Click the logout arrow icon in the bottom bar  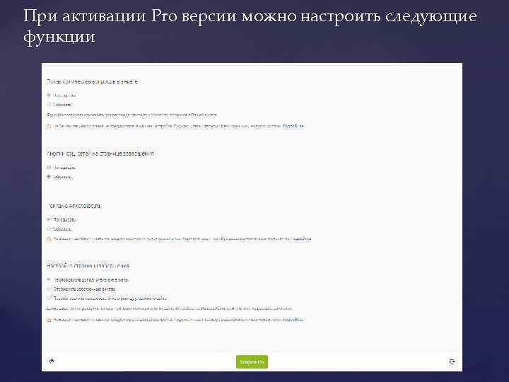(x=452, y=361)
